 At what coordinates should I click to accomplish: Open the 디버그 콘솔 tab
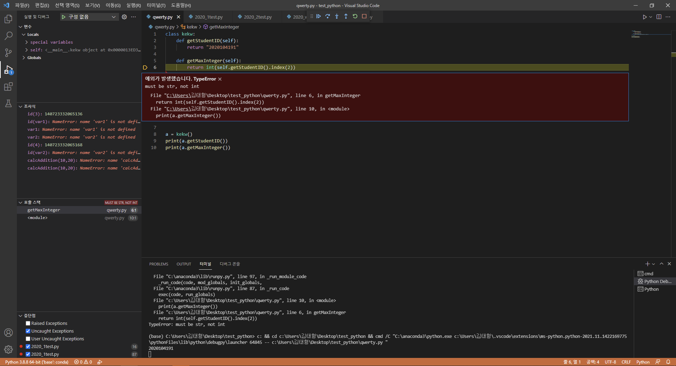click(230, 264)
